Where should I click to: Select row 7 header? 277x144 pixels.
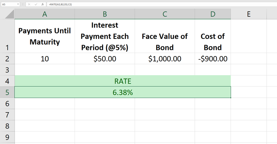[x=7, y=115]
